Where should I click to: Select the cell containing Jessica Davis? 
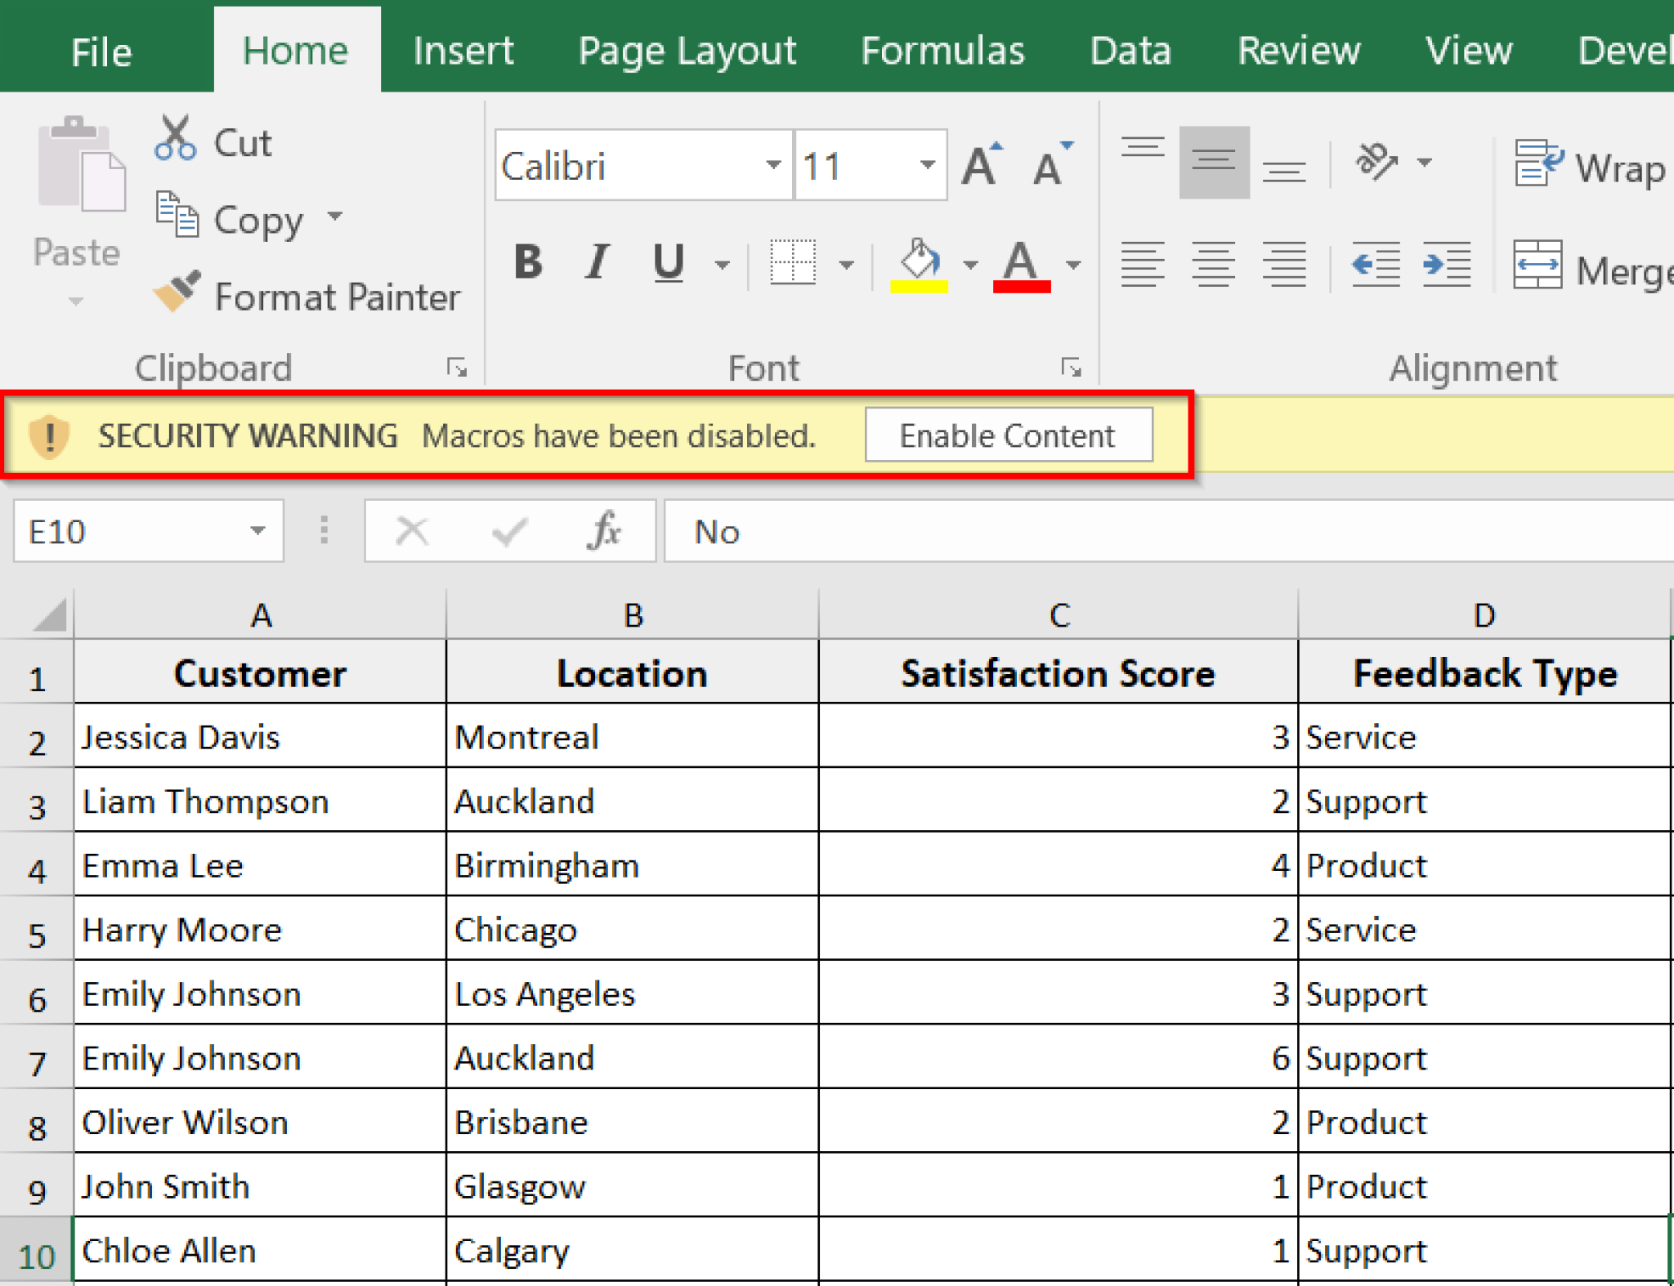pyautogui.click(x=260, y=736)
